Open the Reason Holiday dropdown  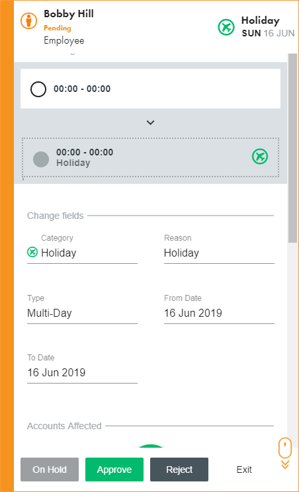point(219,253)
